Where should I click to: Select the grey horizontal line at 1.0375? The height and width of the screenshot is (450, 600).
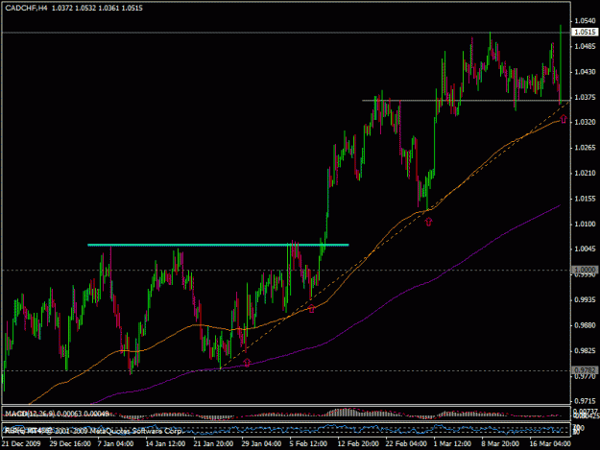point(466,101)
